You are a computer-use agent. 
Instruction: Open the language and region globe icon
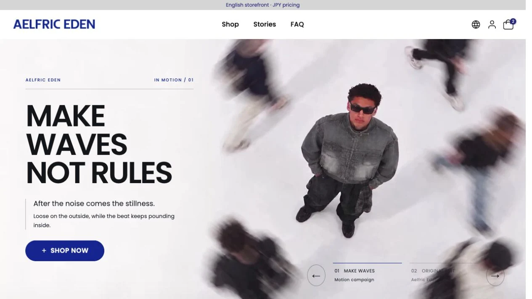pyautogui.click(x=476, y=24)
